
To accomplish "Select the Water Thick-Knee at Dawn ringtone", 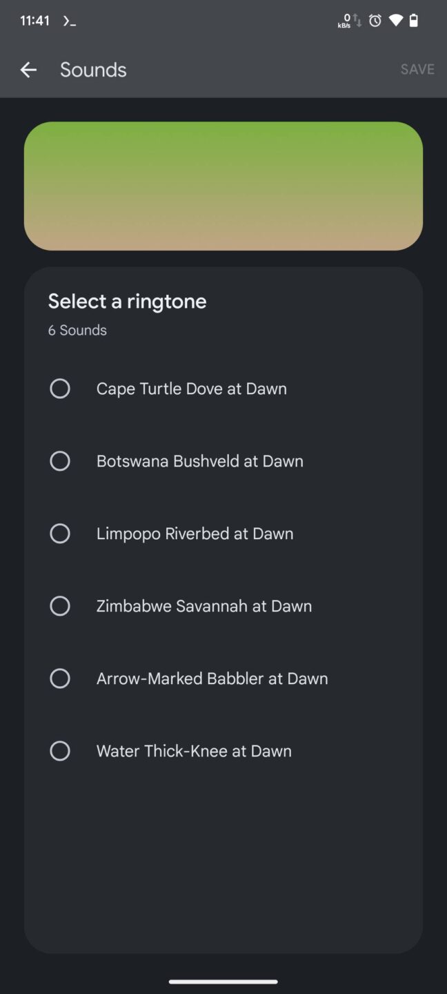I will 60,750.
